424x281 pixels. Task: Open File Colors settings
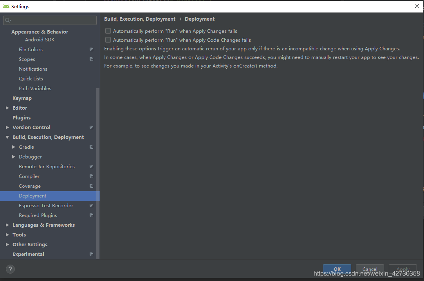point(31,49)
